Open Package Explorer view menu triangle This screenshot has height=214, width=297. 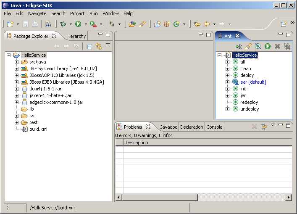108,45
